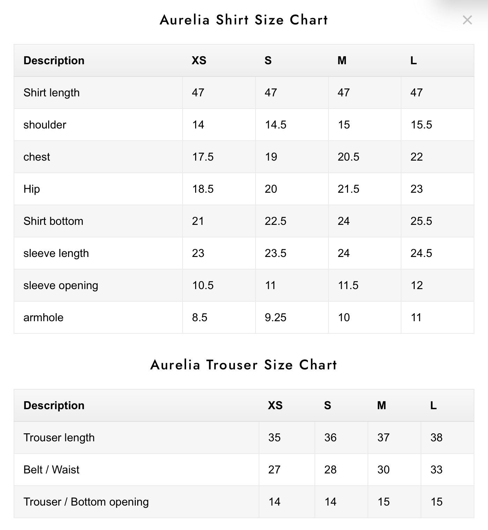Click the trouser chart Description header
The height and width of the screenshot is (530, 488).
click(x=54, y=405)
